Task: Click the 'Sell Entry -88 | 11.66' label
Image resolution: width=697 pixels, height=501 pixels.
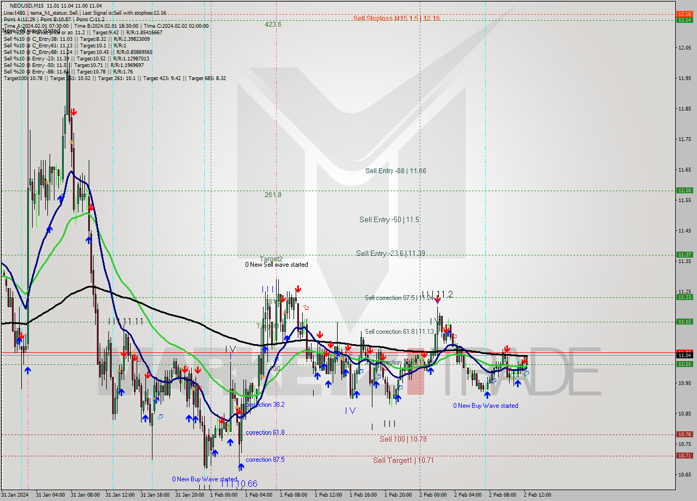Action: [x=396, y=171]
